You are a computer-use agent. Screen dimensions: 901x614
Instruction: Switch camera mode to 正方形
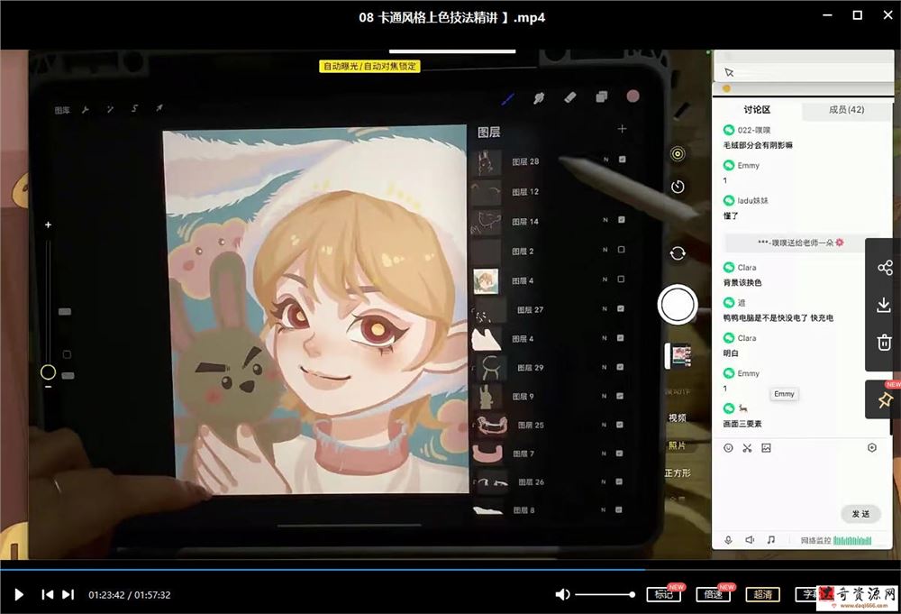(678, 472)
